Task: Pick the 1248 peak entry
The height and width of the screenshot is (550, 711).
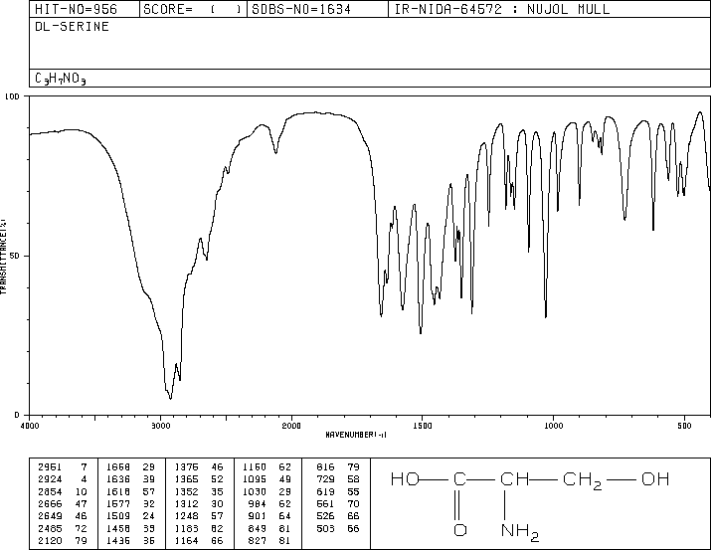Action: pos(199,516)
